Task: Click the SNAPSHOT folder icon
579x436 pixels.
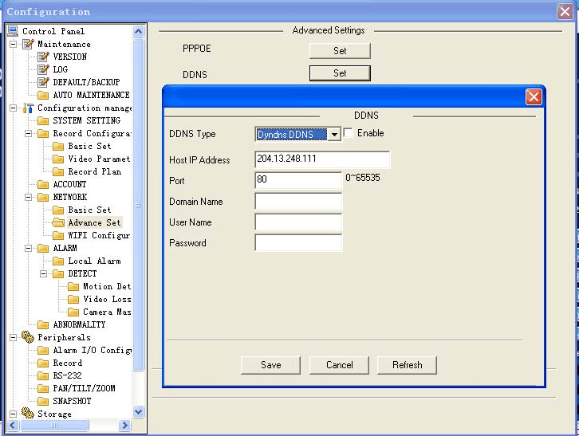Action: click(x=43, y=401)
